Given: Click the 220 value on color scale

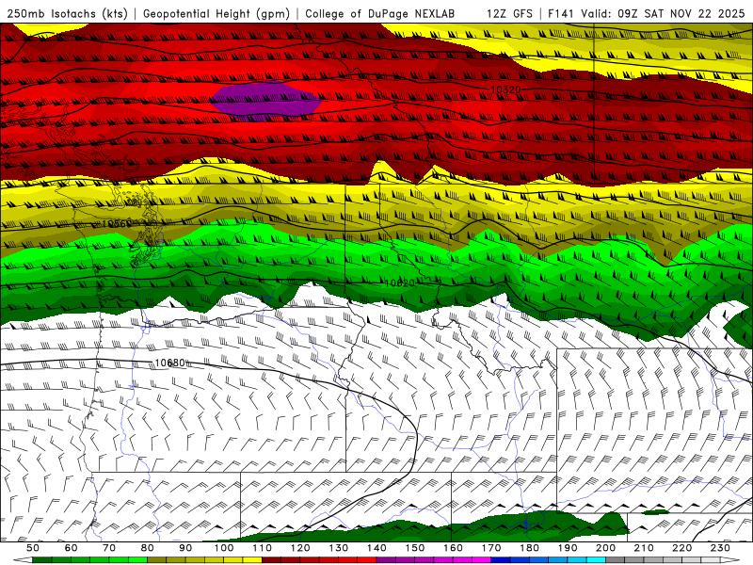Looking at the screenshot, I should (x=682, y=548).
